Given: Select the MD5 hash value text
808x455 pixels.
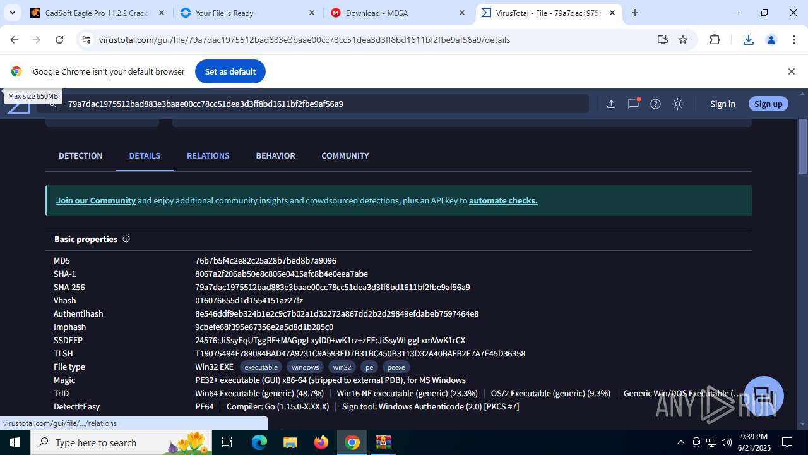Looking at the screenshot, I should (x=266, y=260).
